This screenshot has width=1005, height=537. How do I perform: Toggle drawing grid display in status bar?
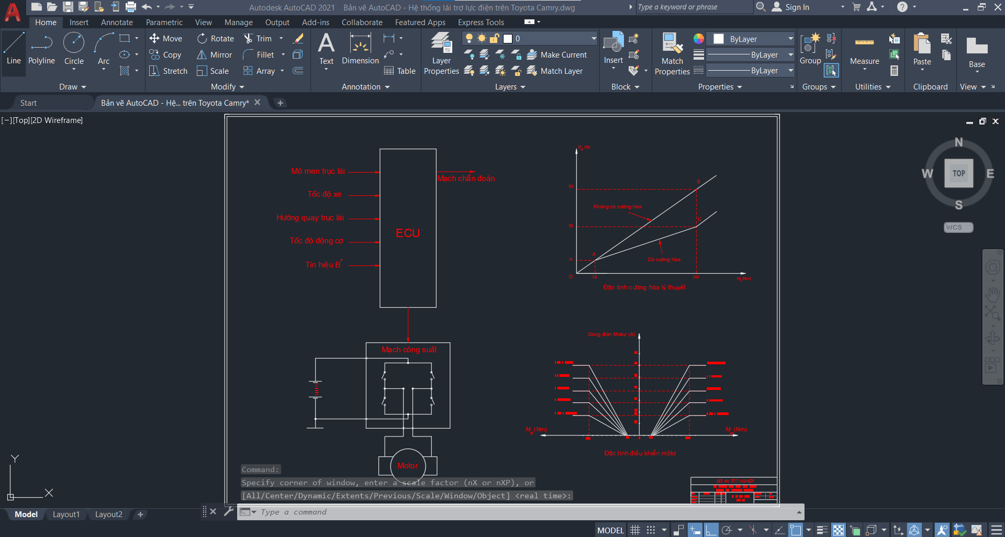(x=635, y=530)
